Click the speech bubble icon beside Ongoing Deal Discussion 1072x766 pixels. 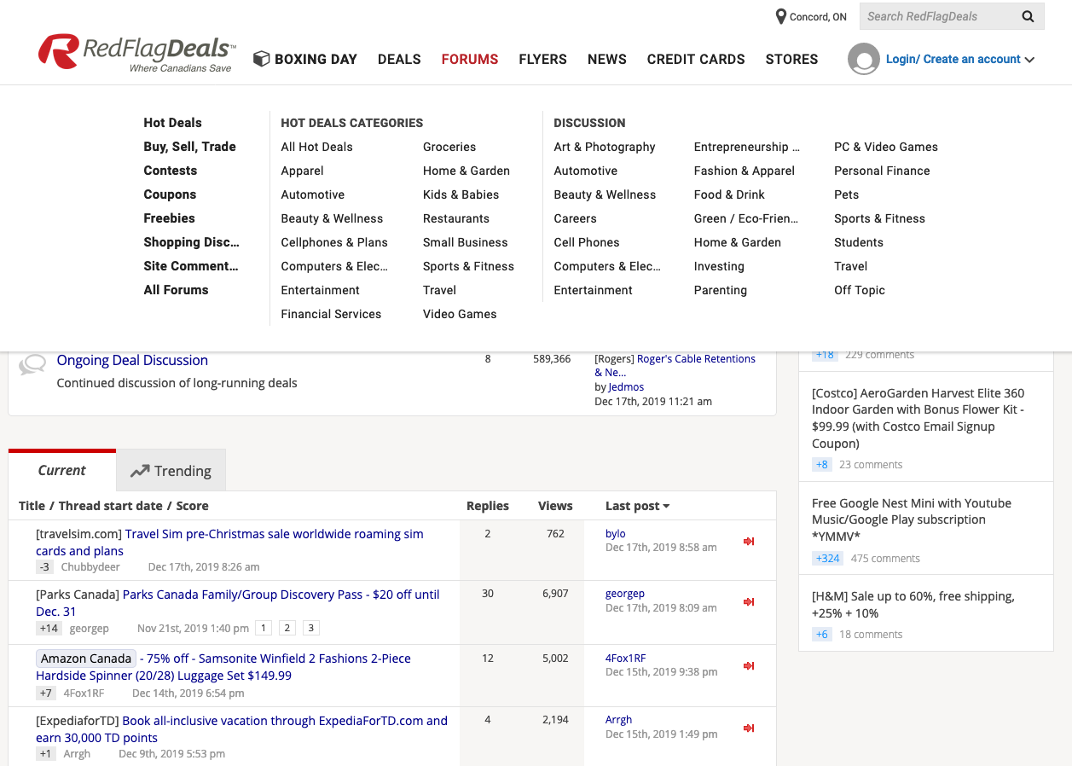(x=32, y=364)
